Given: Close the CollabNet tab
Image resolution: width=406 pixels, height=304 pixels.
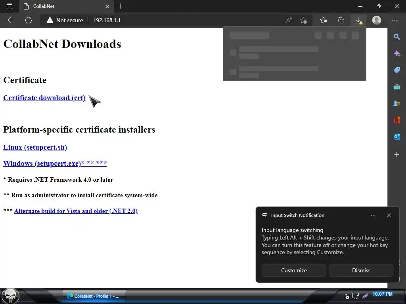Looking at the screenshot, I should click(x=107, y=6).
